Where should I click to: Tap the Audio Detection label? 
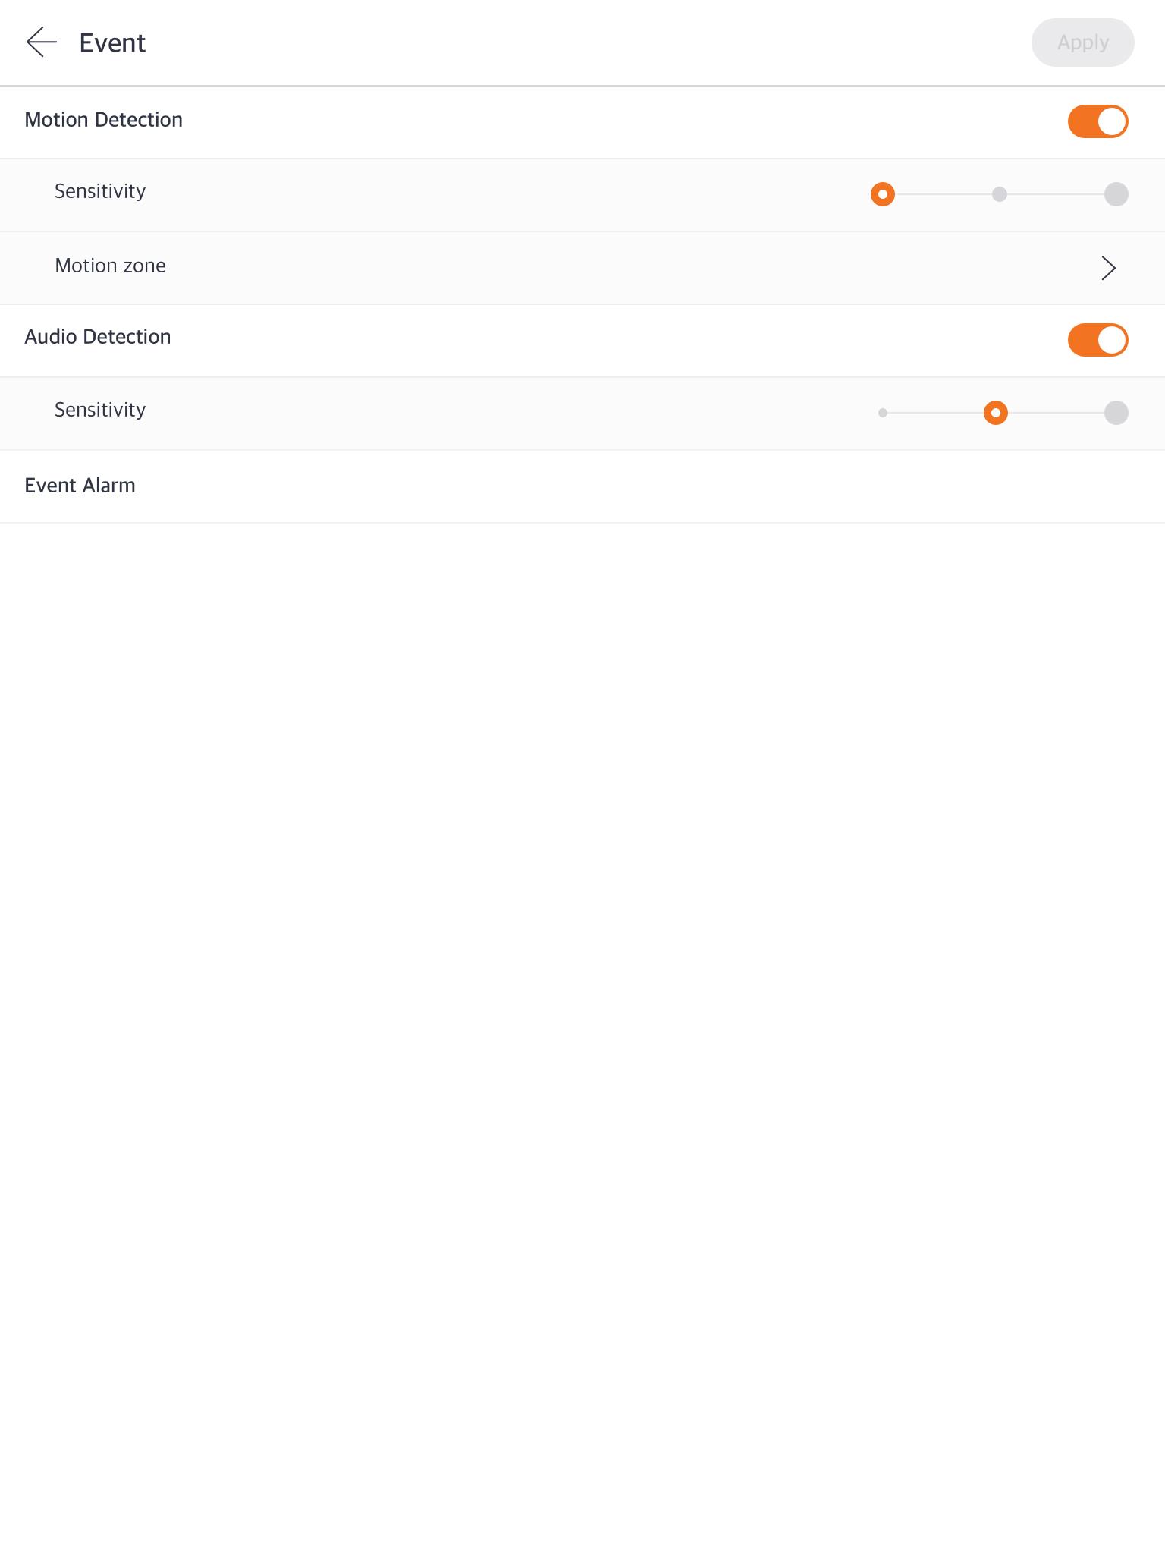(x=98, y=337)
